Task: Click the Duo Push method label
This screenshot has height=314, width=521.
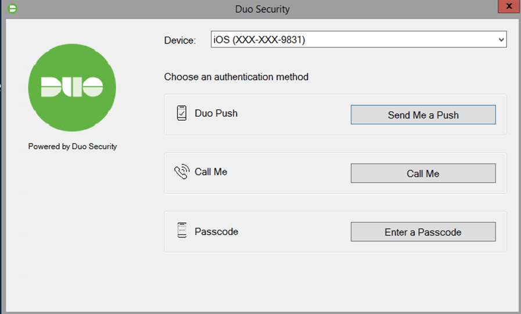Action: pos(216,113)
